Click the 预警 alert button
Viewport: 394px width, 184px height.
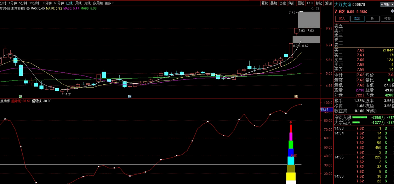click(x=387, y=19)
